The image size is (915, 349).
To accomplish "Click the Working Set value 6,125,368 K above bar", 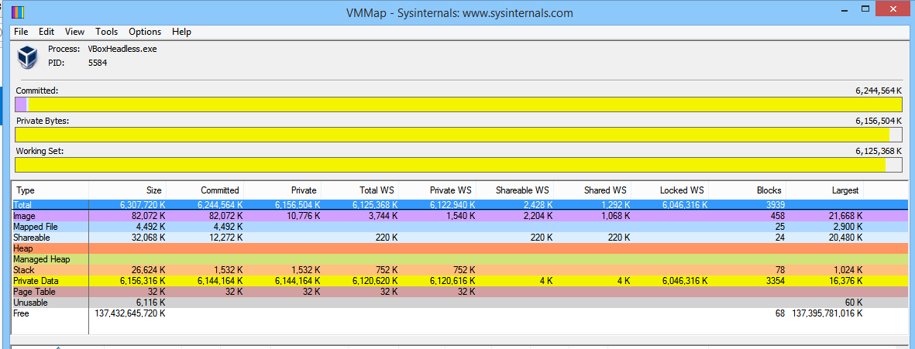I will coord(879,151).
